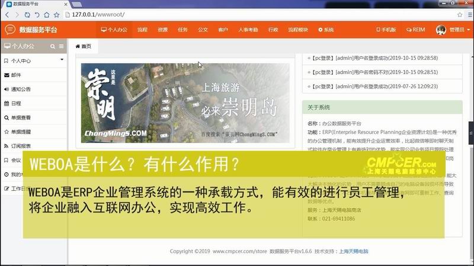Toggle the sidebar list menu icon
This screenshot has width=474, height=266.
(x=62, y=46)
